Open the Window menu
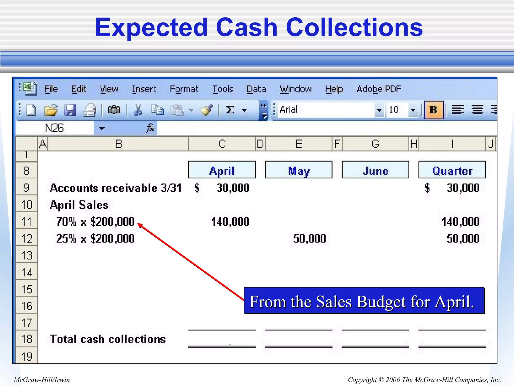514x386 pixels. tap(296, 89)
